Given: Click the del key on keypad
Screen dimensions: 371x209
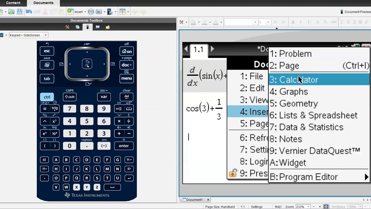Looking at the screenshot, I should (127, 97).
